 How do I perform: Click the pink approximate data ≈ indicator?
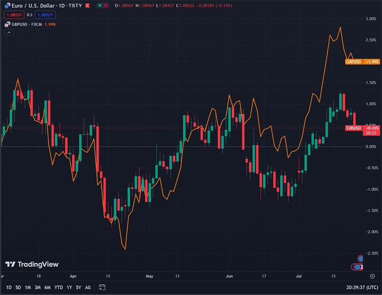[x=106, y=6]
